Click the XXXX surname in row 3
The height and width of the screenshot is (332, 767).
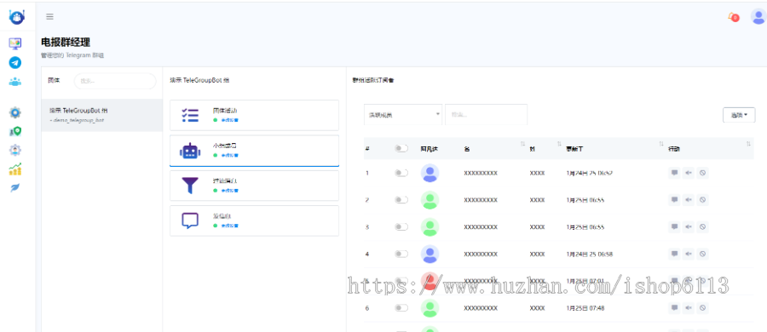click(x=537, y=227)
